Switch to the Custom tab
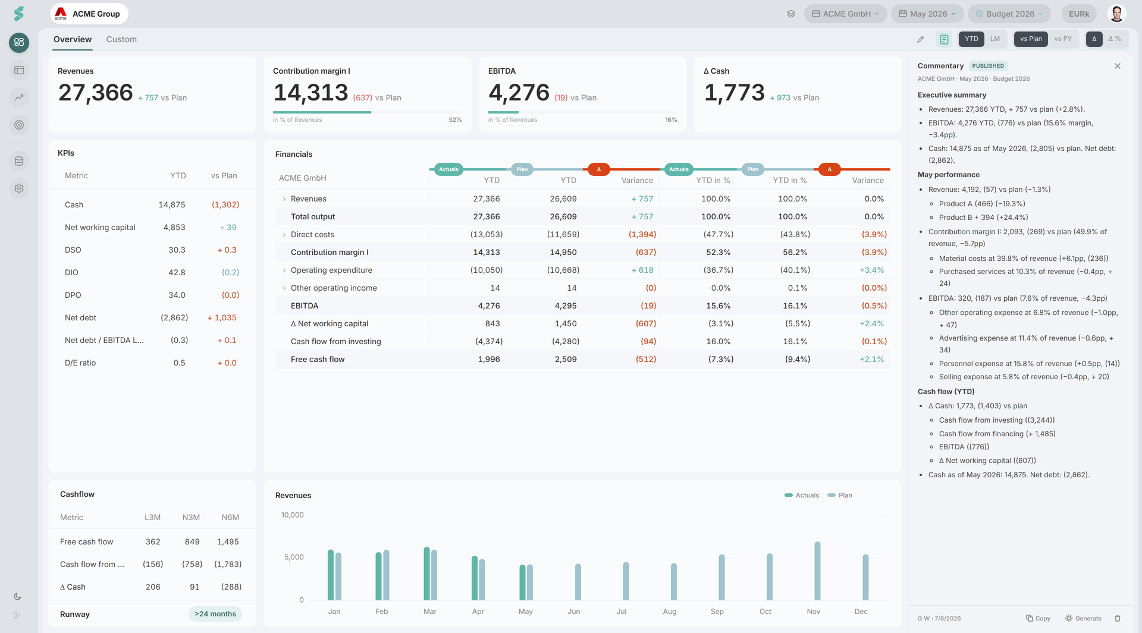Image resolution: width=1142 pixels, height=633 pixels. (x=121, y=39)
